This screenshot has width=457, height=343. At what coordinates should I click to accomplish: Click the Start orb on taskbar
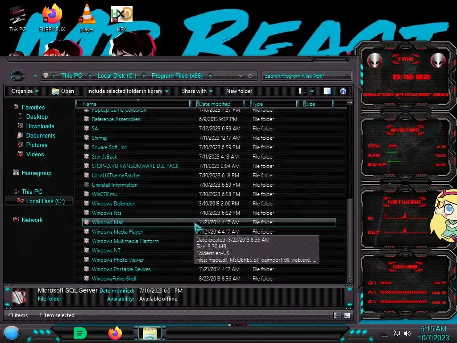11,333
